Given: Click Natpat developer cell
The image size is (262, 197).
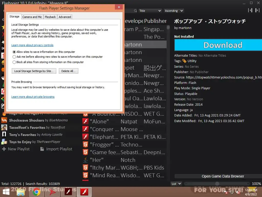Looking at the screenshot, I should pos(129,121).
